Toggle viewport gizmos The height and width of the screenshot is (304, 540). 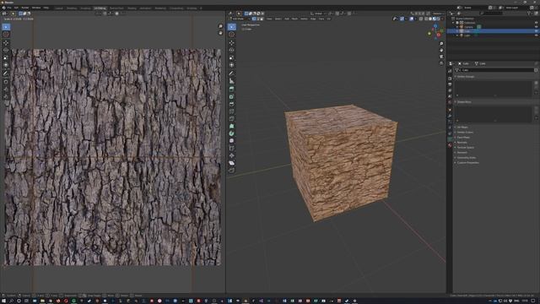[x=402, y=19]
